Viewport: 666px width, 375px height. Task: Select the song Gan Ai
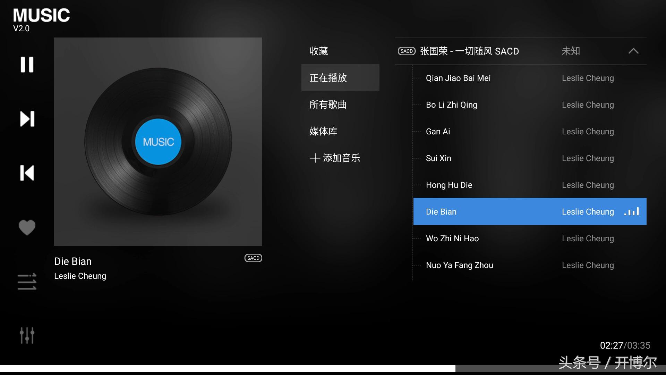(x=530, y=132)
